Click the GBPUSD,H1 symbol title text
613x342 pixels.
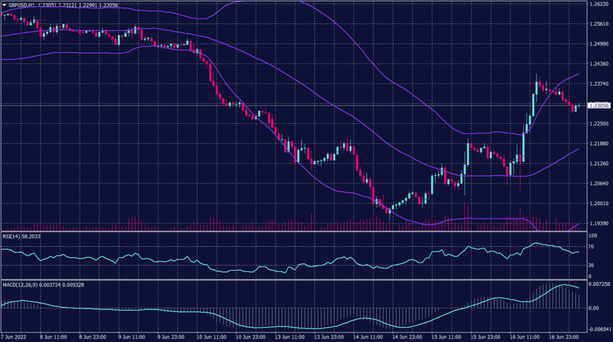[22, 4]
